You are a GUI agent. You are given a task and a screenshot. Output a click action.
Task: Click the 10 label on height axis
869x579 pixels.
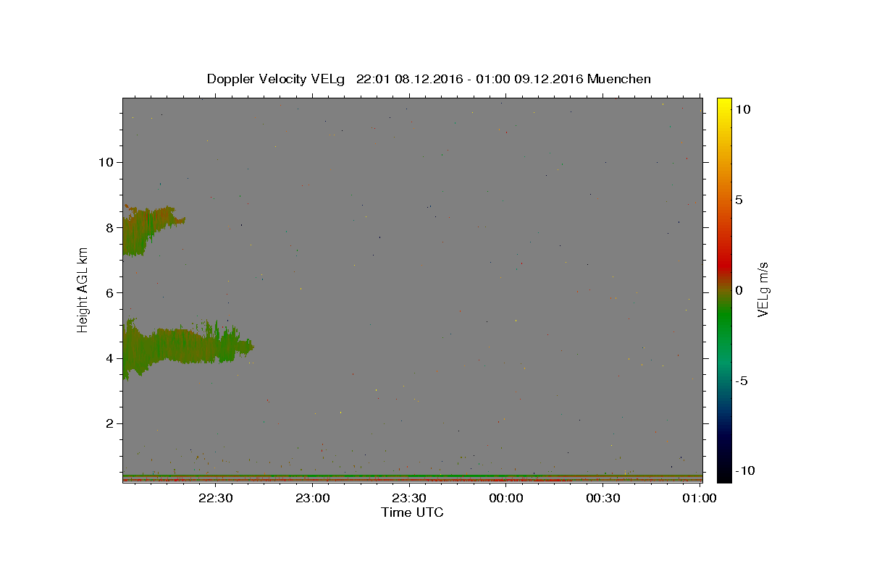point(106,161)
